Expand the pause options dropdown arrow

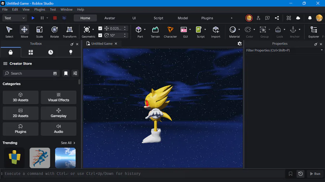tap(47, 18)
